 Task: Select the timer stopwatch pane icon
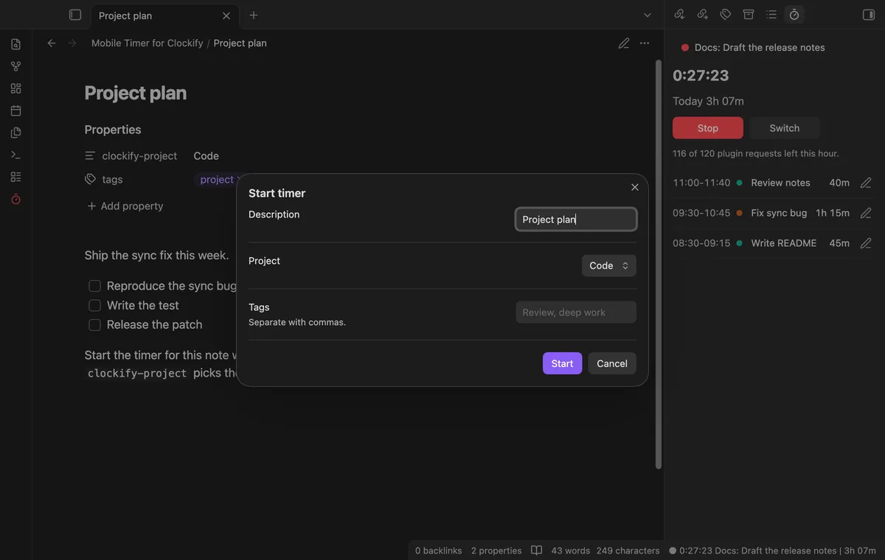(x=794, y=14)
